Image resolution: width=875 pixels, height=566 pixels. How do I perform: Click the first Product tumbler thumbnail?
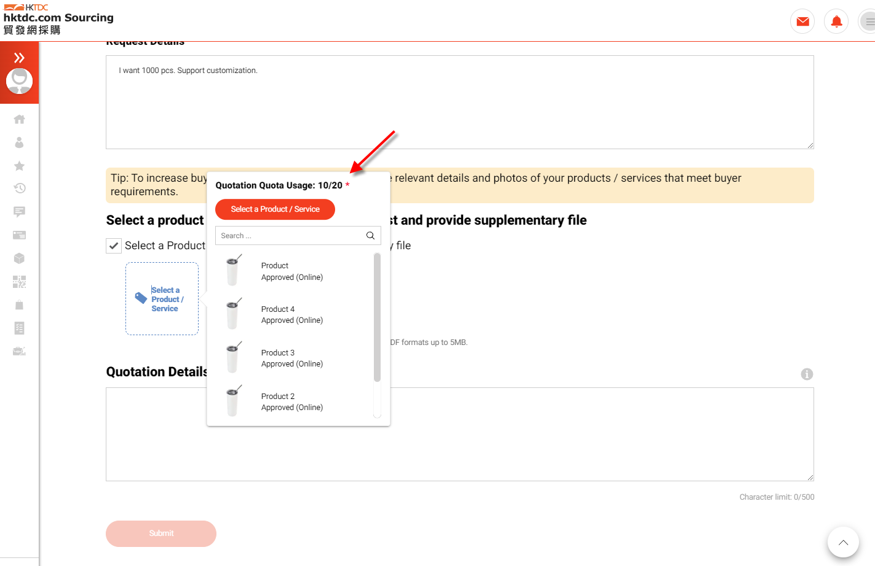[x=232, y=271]
